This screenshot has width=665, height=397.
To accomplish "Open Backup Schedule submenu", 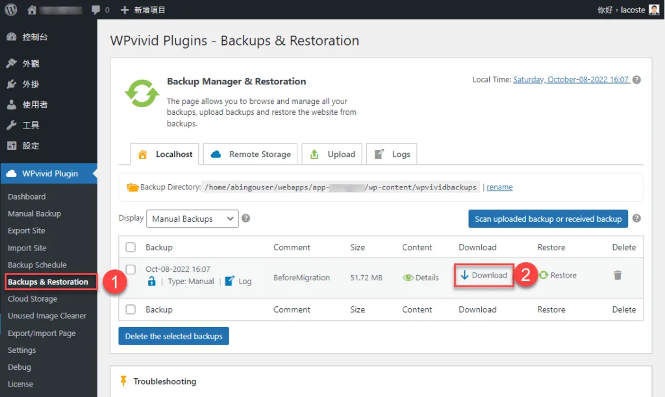I will click(37, 265).
